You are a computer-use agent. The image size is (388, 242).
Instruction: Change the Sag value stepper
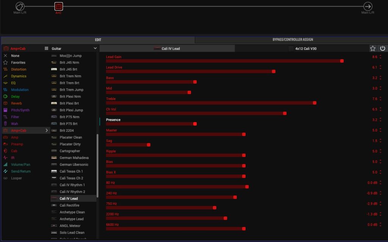[x=380, y=141]
